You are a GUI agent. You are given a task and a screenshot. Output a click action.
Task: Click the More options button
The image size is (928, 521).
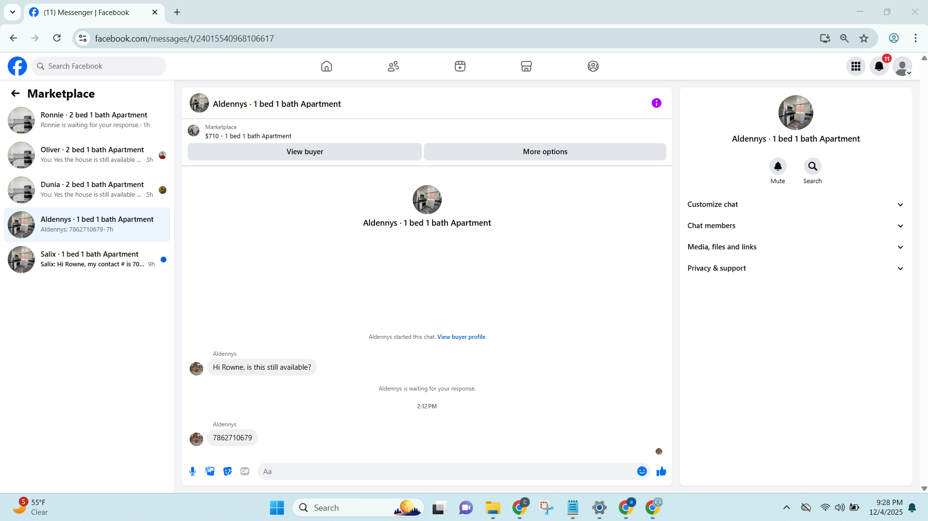coord(545,152)
